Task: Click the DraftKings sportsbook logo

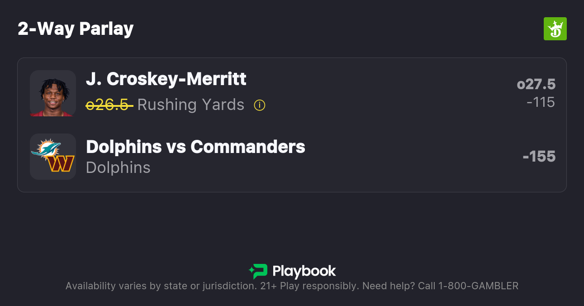Action: 555,29
